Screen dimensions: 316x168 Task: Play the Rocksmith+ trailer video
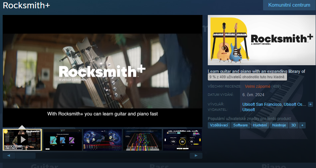click(103, 71)
